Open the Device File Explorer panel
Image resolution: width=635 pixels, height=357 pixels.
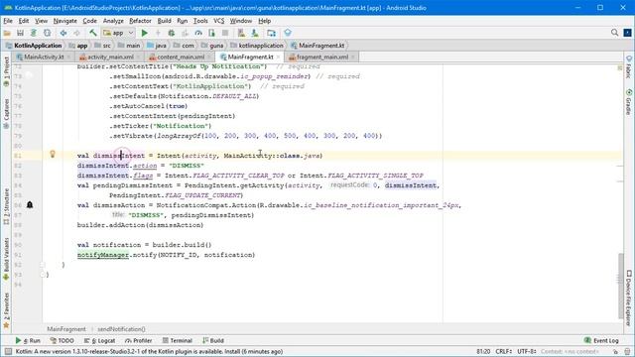coord(628,297)
